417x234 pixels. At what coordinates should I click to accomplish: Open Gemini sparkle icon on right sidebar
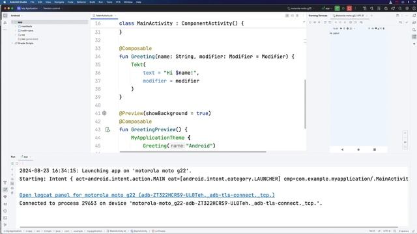[x=414, y=44]
